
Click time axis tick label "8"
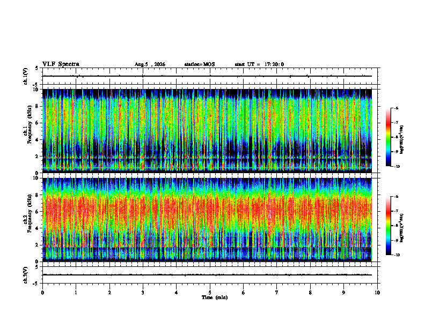tap(310, 293)
